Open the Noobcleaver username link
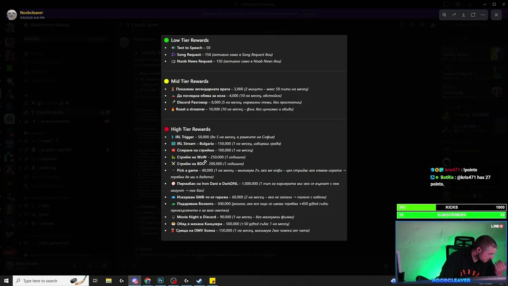The width and height of the screenshot is (508, 286). (x=31, y=13)
